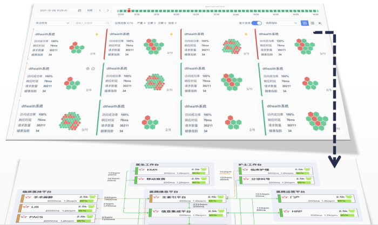Click the green host icon on 门户 node
The width and height of the screenshot is (378, 225).
coord(349,196)
